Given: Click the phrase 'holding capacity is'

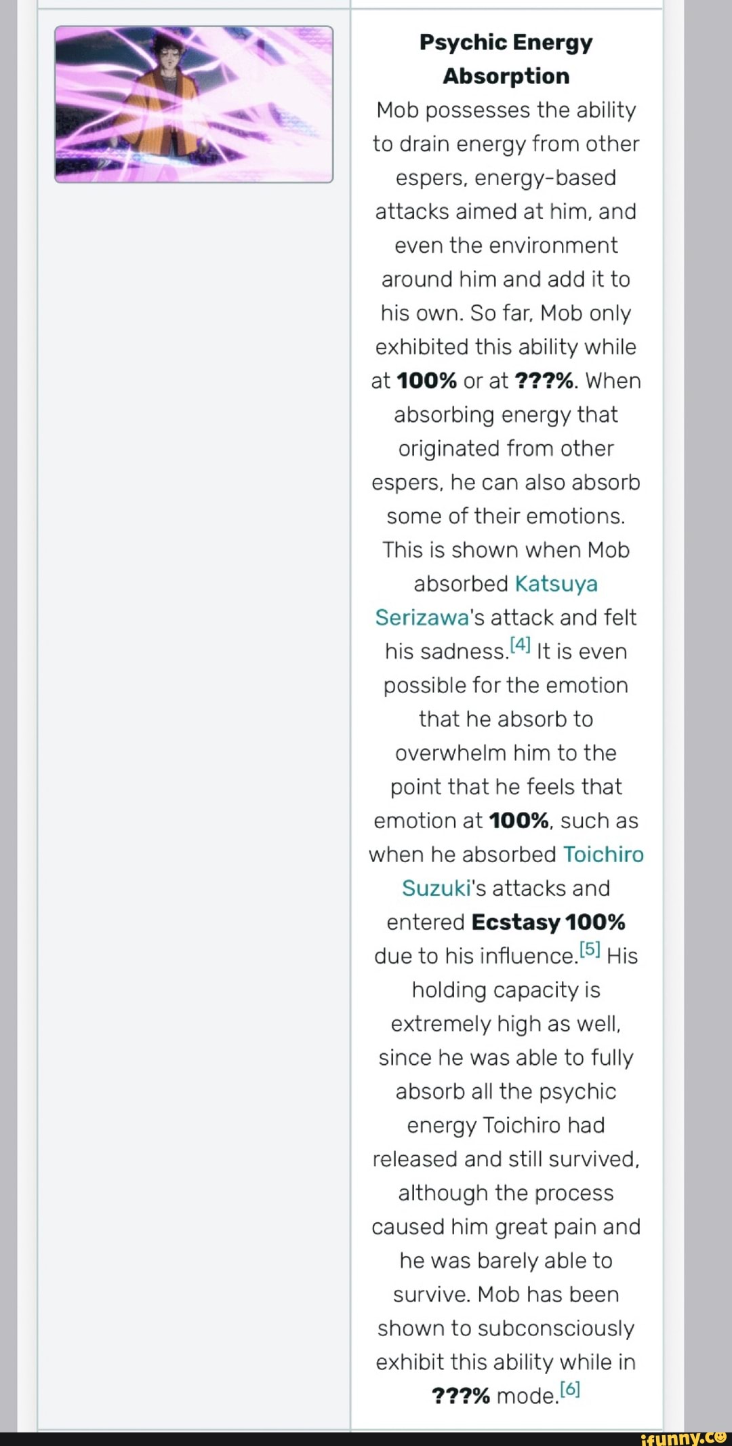Looking at the screenshot, I should (x=506, y=990).
